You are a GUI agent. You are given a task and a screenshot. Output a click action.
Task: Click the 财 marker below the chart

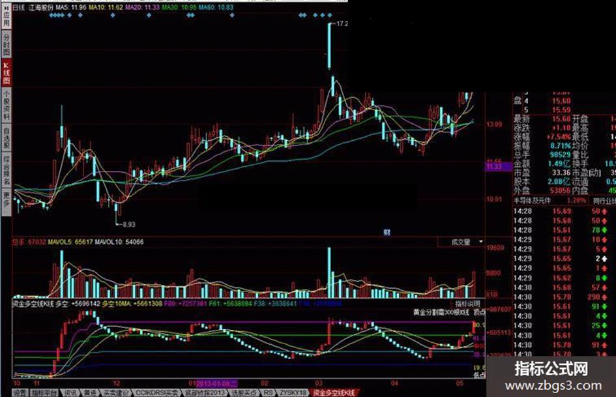[x=387, y=233]
